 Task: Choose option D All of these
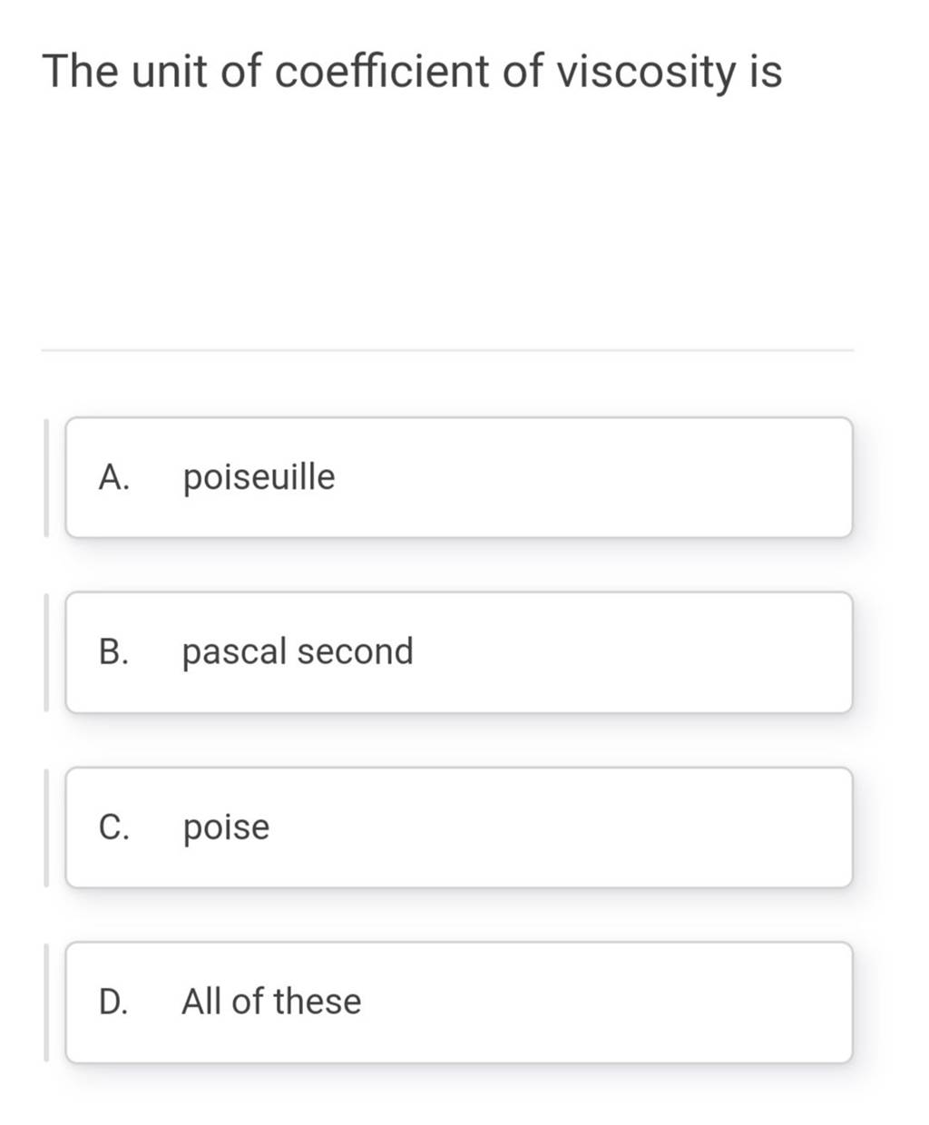[459, 1003]
